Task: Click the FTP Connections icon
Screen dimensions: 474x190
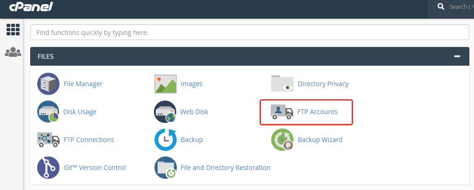Action: point(48,140)
